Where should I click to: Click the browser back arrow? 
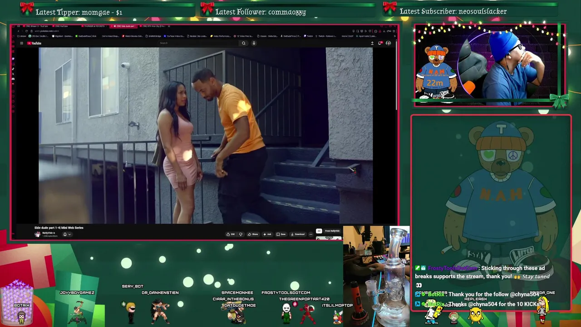click(19, 31)
